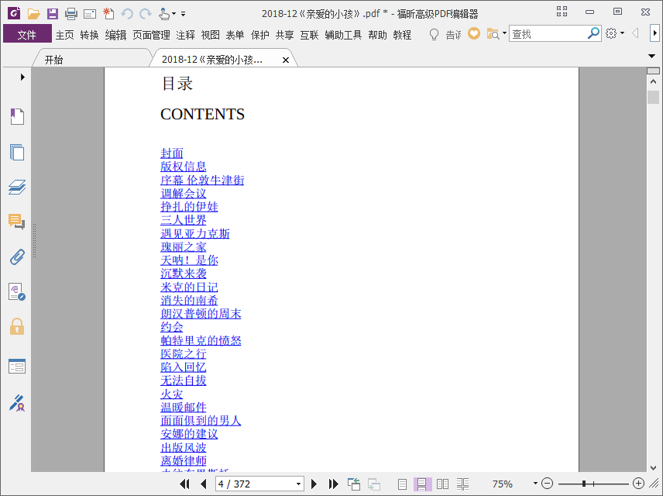The width and height of the screenshot is (663, 496).
Task: Customize quick access toolbar dropdown arrow
Action: coord(183,14)
